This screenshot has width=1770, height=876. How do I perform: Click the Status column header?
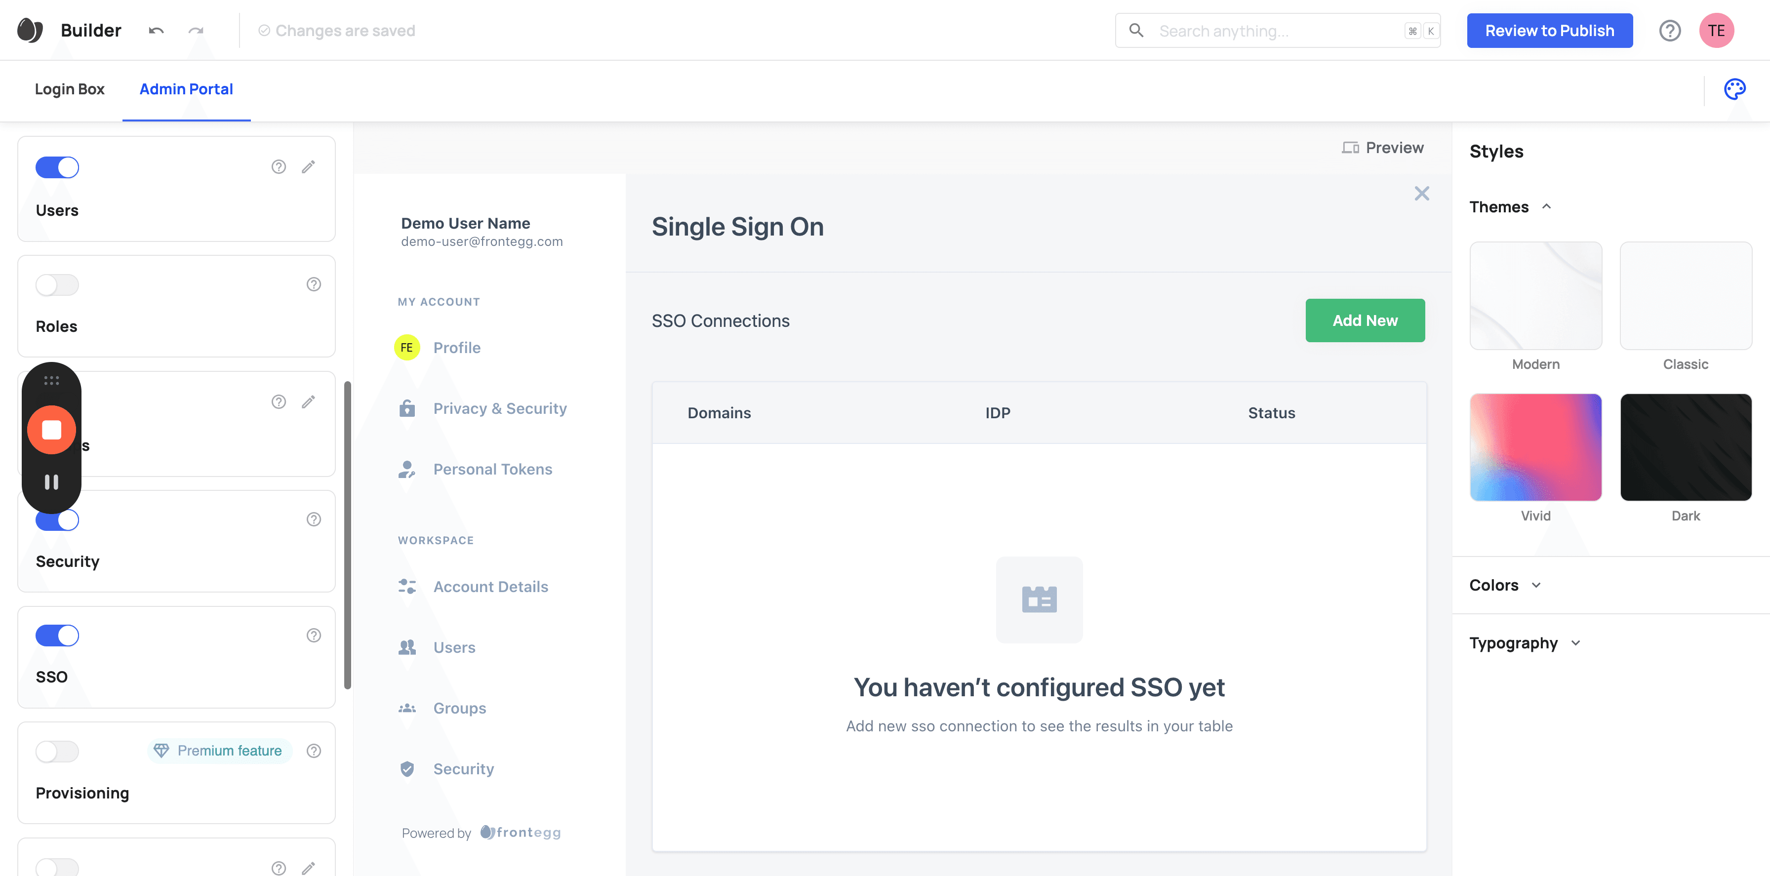[1271, 412]
